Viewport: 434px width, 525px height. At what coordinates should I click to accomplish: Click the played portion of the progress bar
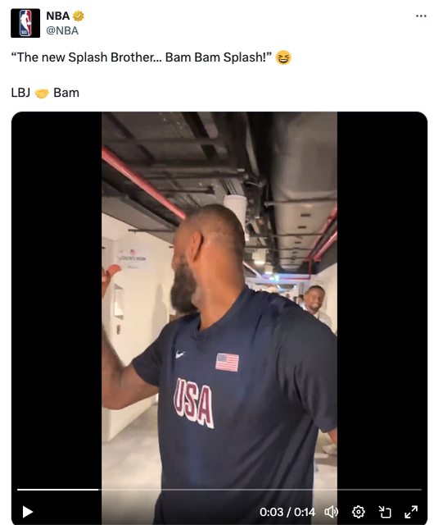coord(58,490)
